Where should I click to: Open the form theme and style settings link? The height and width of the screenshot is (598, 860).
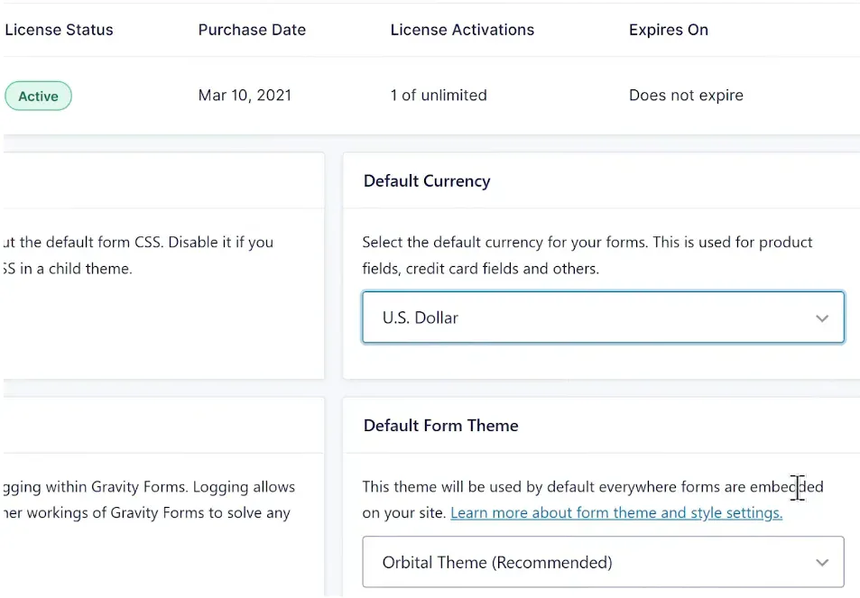pos(615,513)
